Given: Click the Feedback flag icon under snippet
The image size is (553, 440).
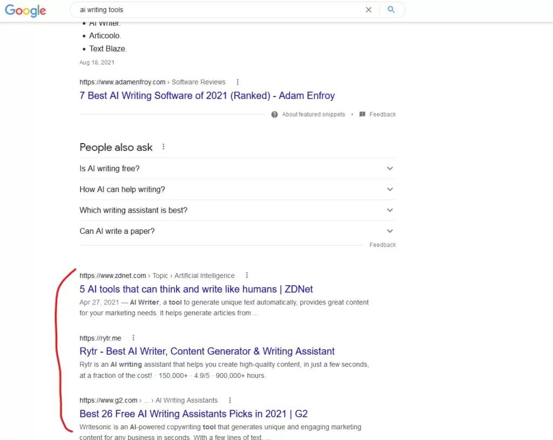Looking at the screenshot, I should tap(362, 114).
